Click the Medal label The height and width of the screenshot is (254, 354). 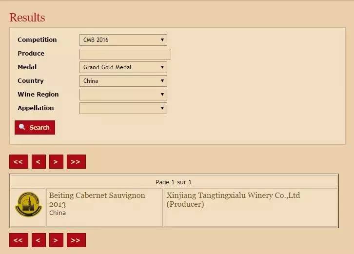(x=27, y=67)
